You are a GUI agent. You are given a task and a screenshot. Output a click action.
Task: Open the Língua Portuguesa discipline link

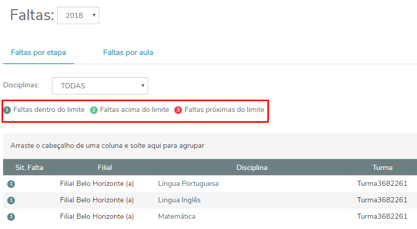click(x=189, y=183)
